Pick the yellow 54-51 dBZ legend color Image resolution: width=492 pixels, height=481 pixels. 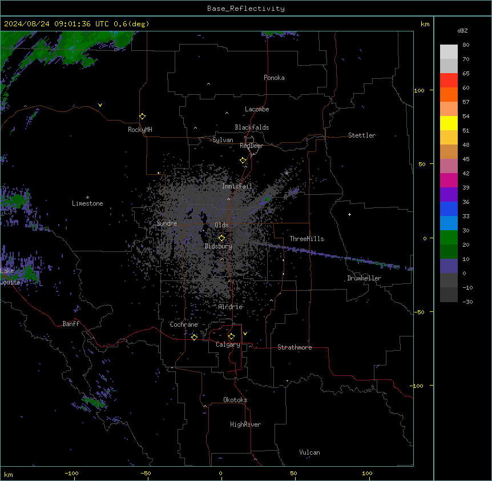click(x=449, y=123)
